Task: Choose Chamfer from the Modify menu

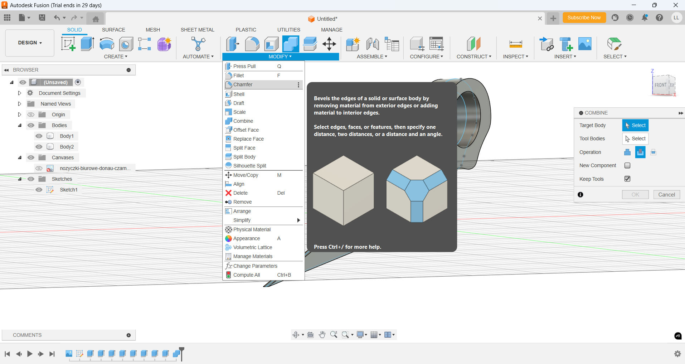Action: [x=263, y=84]
